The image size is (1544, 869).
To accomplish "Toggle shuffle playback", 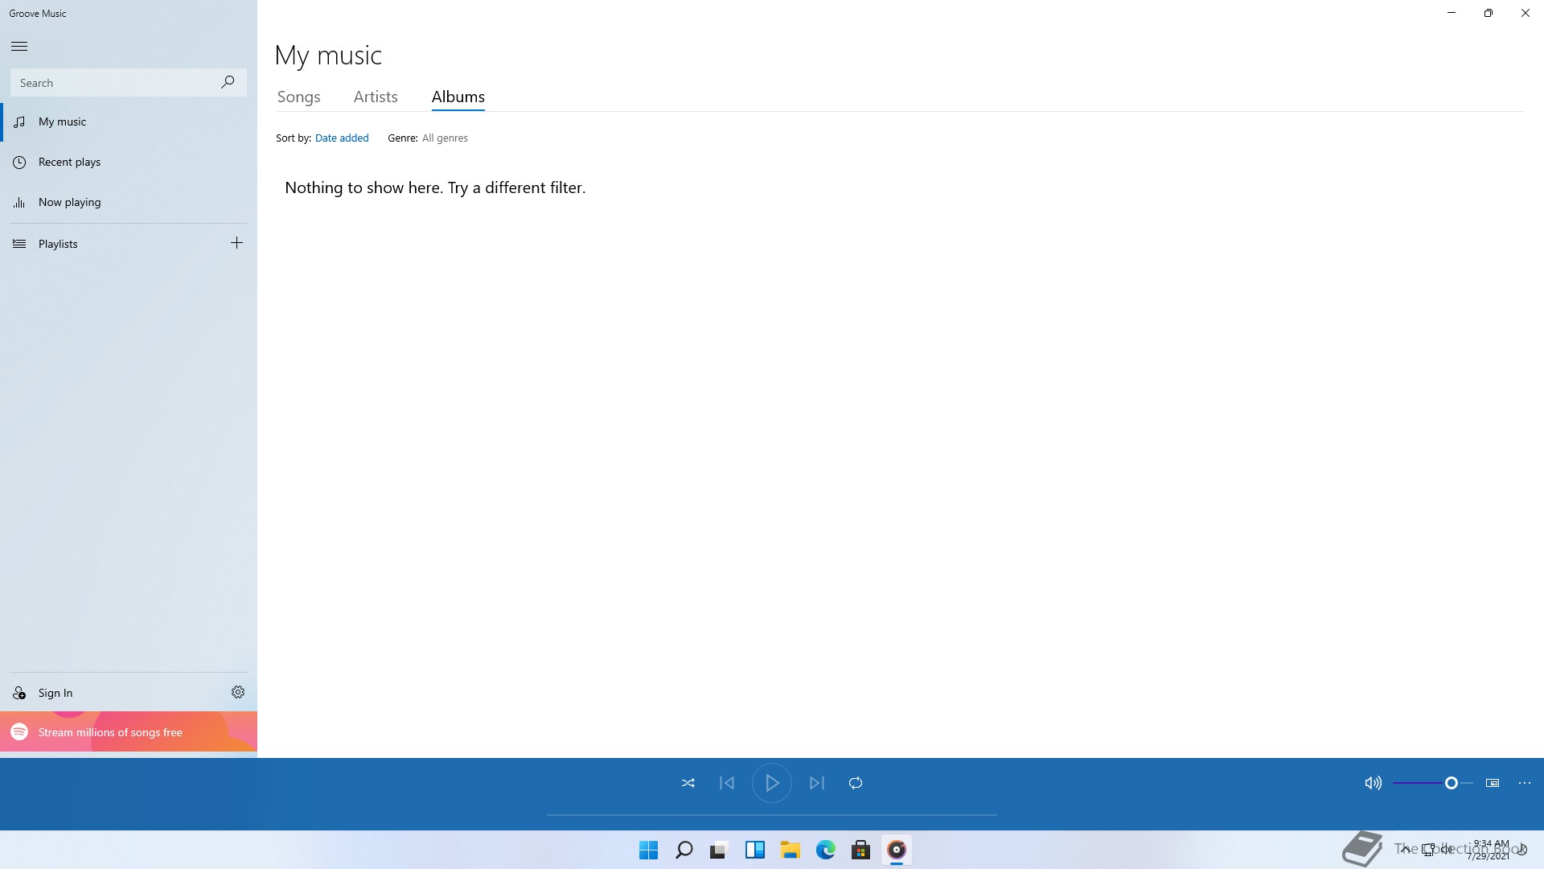I will click(x=688, y=783).
